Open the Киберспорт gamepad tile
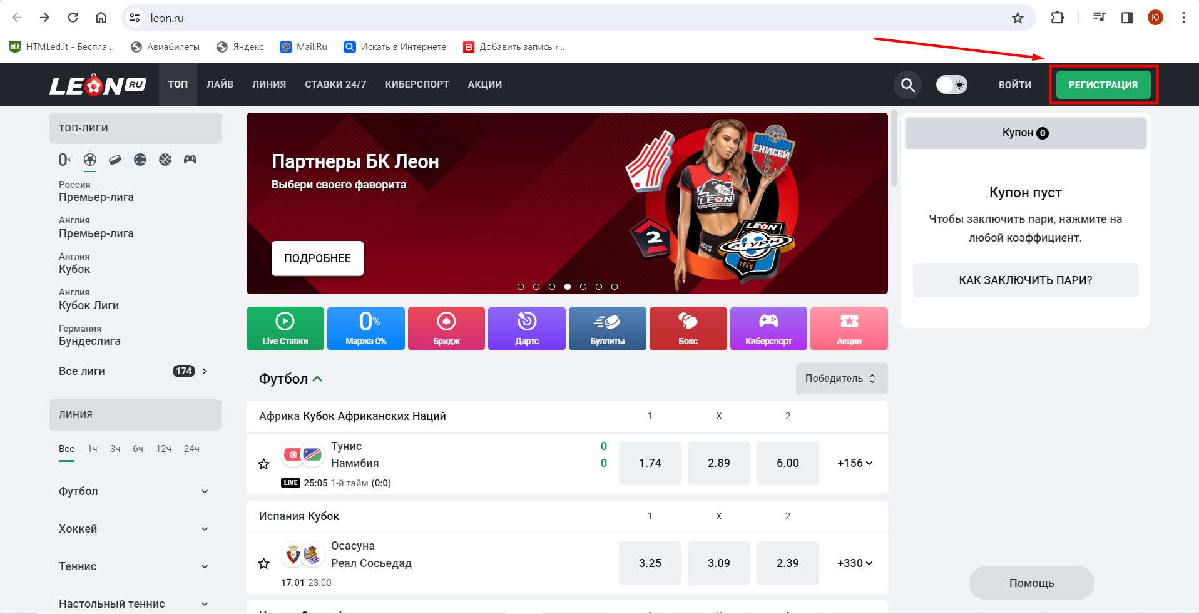The image size is (1199, 614). [x=768, y=329]
